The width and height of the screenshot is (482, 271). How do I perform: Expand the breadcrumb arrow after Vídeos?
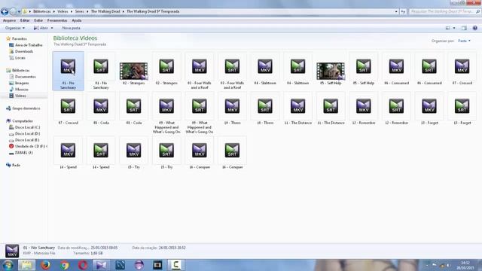point(72,11)
